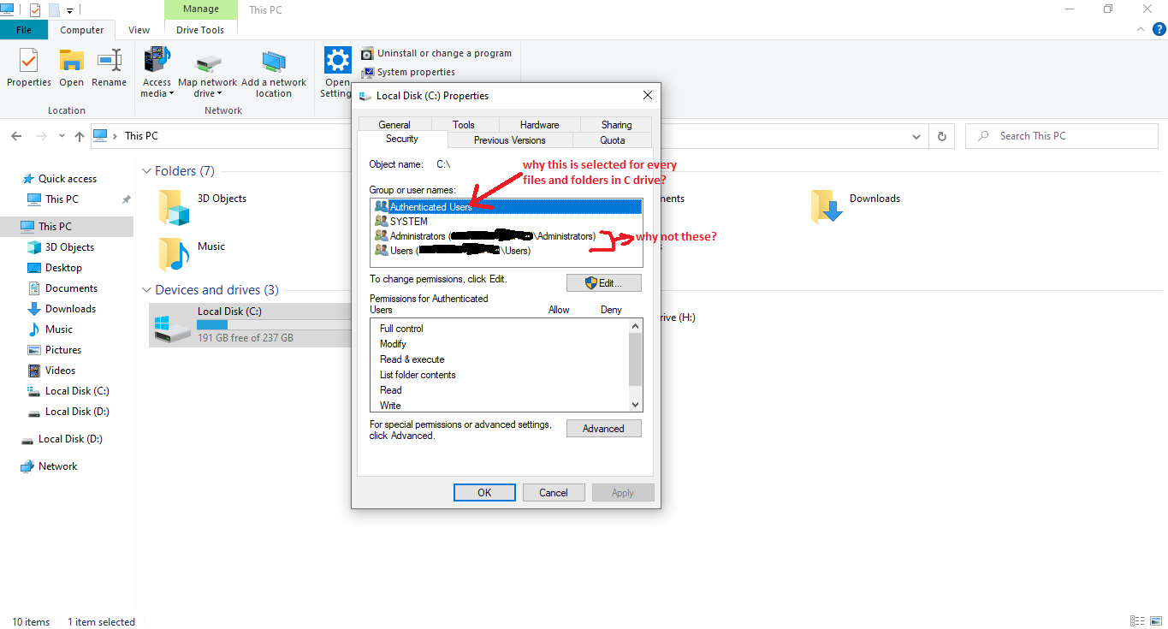Viewport: 1168px width, 629px height.
Task: Switch to the View ribbon tab
Action: point(139,30)
